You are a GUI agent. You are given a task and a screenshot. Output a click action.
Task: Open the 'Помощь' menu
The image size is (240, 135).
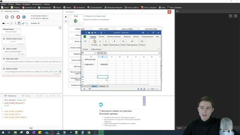(x=46, y=4)
